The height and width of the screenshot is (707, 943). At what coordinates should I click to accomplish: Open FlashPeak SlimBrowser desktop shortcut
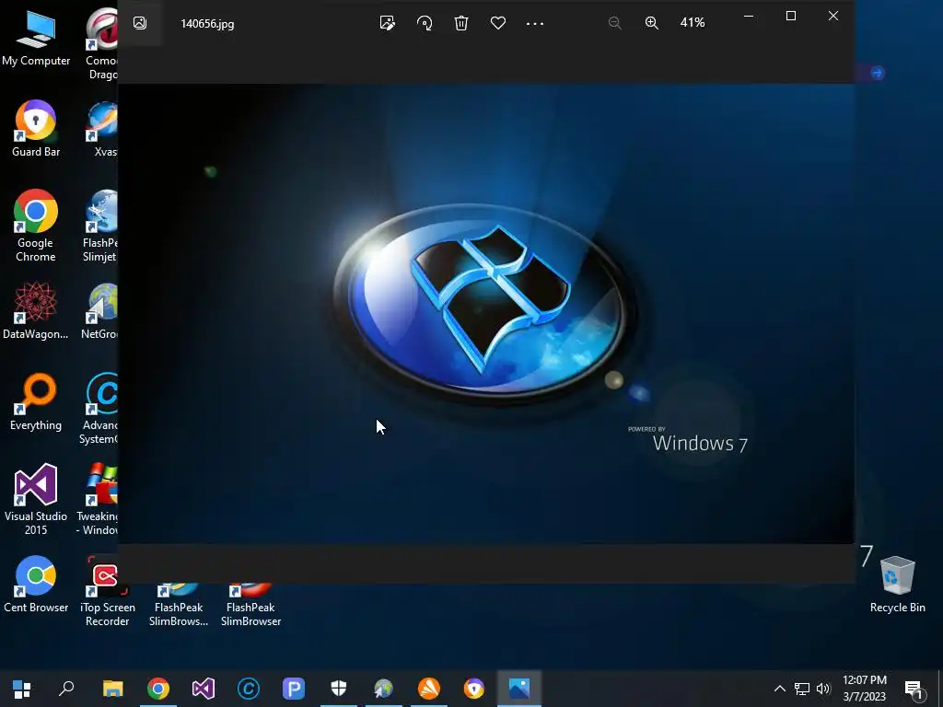click(x=250, y=605)
